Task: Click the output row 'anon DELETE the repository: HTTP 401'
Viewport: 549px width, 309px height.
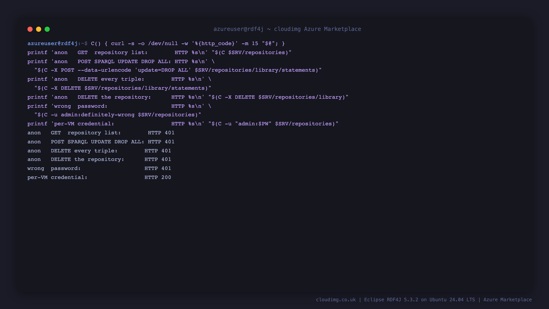Action: click(99, 159)
